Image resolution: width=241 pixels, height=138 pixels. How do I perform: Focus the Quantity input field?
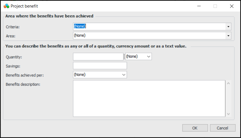[x=98, y=57]
